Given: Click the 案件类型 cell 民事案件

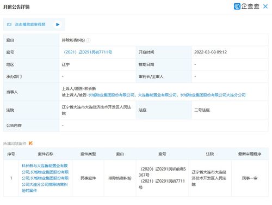Looking at the screenshot, I should point(88,178).
